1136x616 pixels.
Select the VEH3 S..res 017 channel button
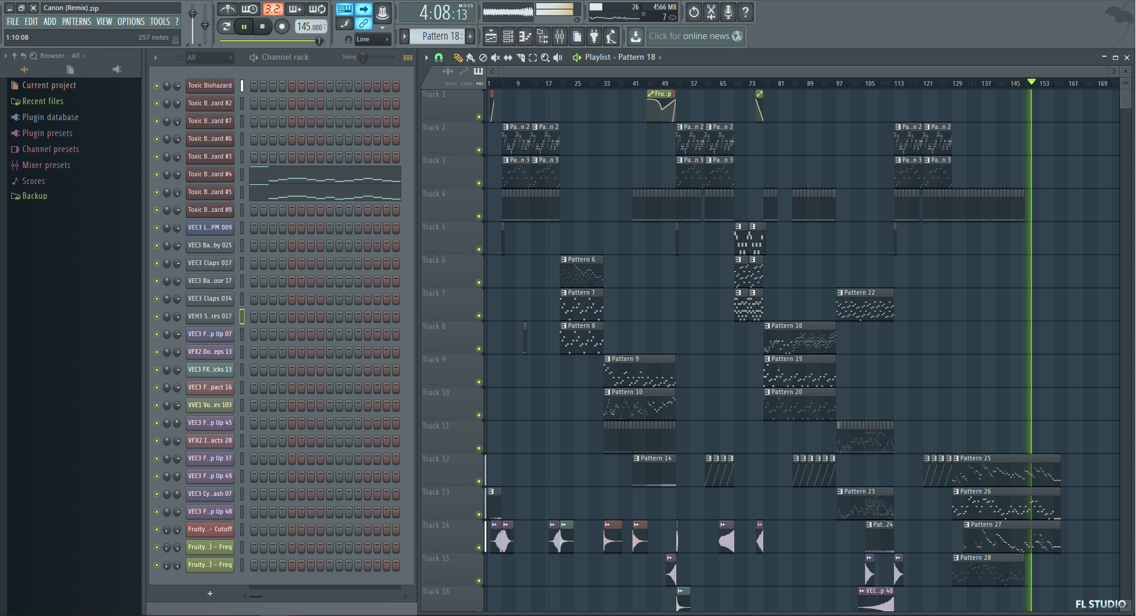pos(210,317)
